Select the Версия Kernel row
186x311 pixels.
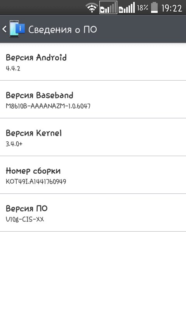(93, 137)
